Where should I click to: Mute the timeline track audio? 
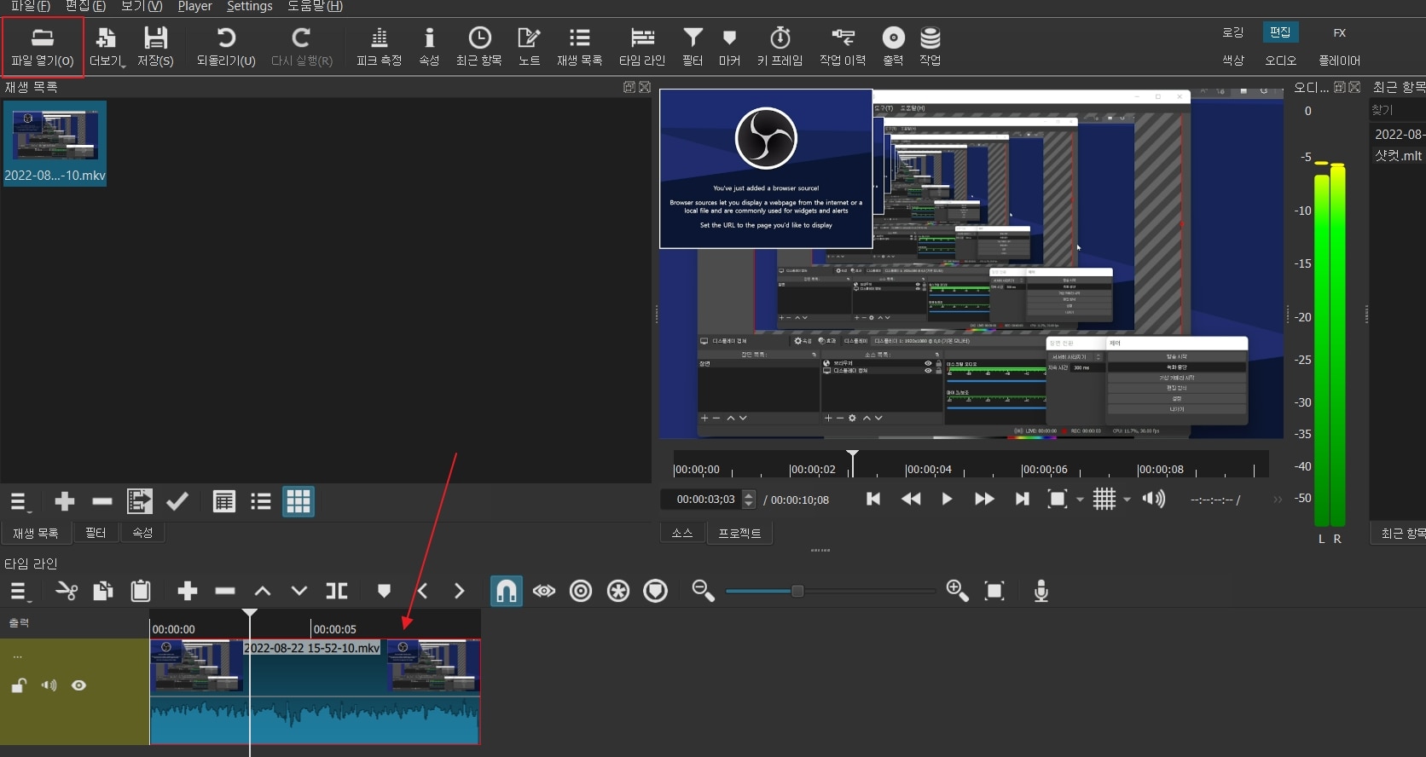[49, 685]
